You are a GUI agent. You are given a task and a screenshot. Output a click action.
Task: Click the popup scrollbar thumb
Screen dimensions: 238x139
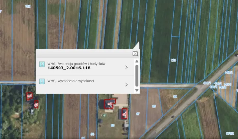click(137, 75)
